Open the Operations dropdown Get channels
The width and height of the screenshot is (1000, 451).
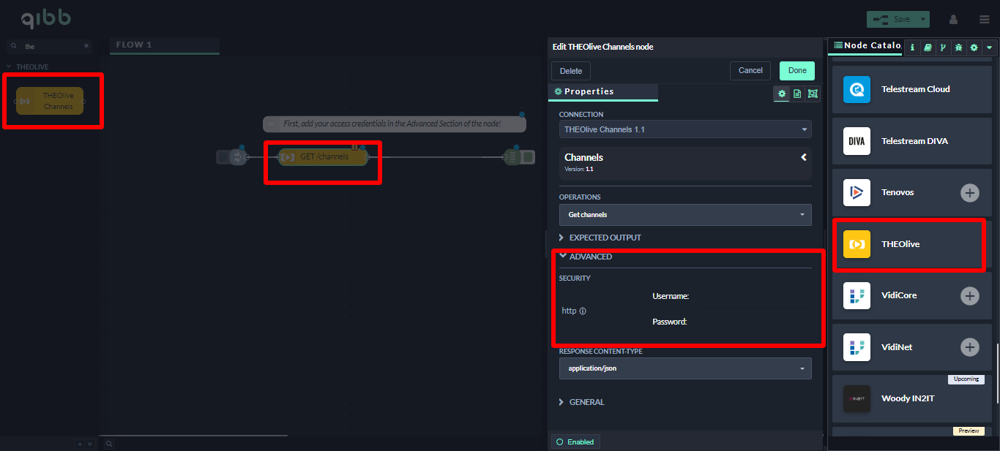point(684,215)
